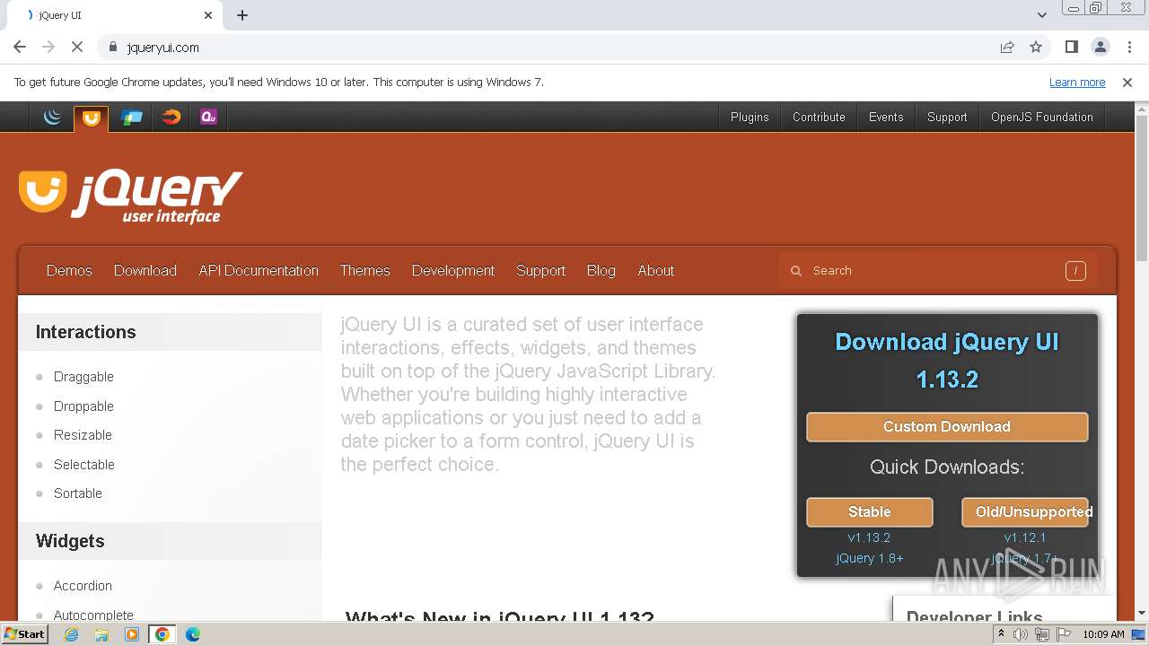Stop loading the page
Image resolution: width=1149 pixels, height=646 pixels.
77,47
